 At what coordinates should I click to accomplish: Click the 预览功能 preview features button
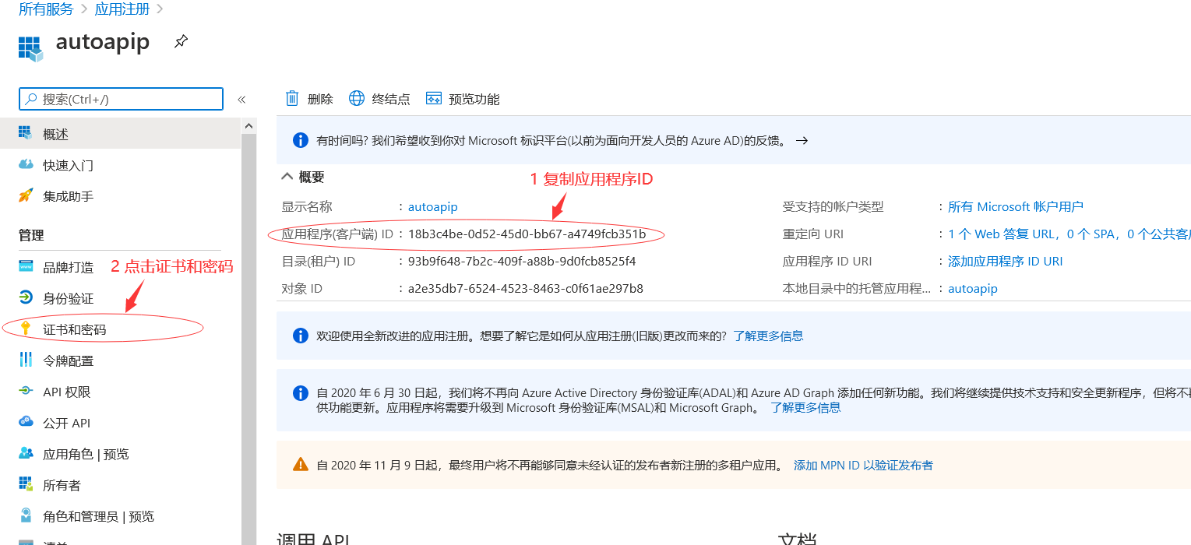point(463,99)
